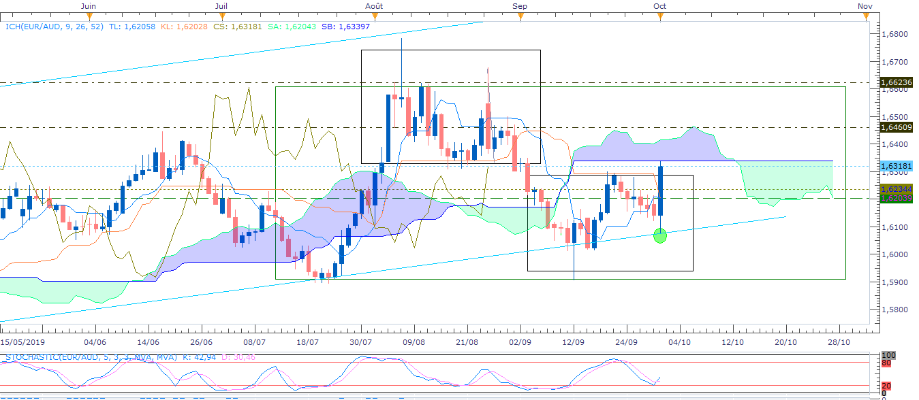Select the 1,64609 price level tag
This screenshot has height=400, width=919.
click(897, 127)
